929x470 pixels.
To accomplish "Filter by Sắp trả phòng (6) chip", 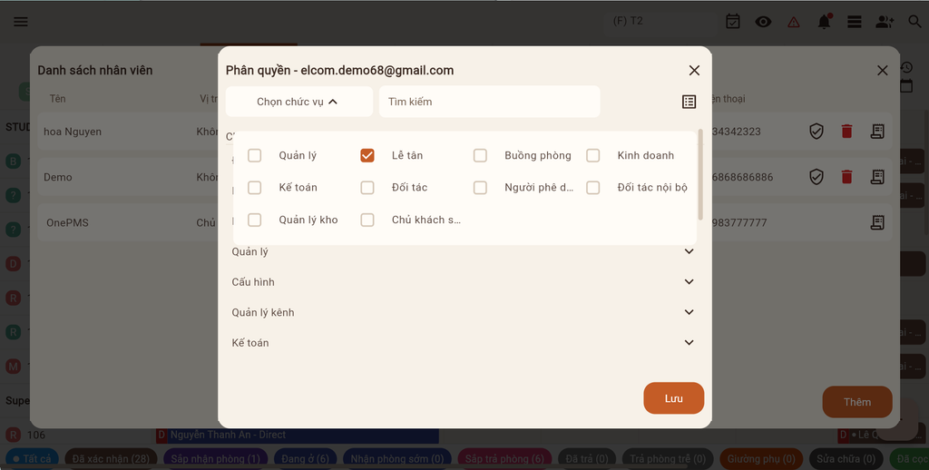I will point(504,459).
